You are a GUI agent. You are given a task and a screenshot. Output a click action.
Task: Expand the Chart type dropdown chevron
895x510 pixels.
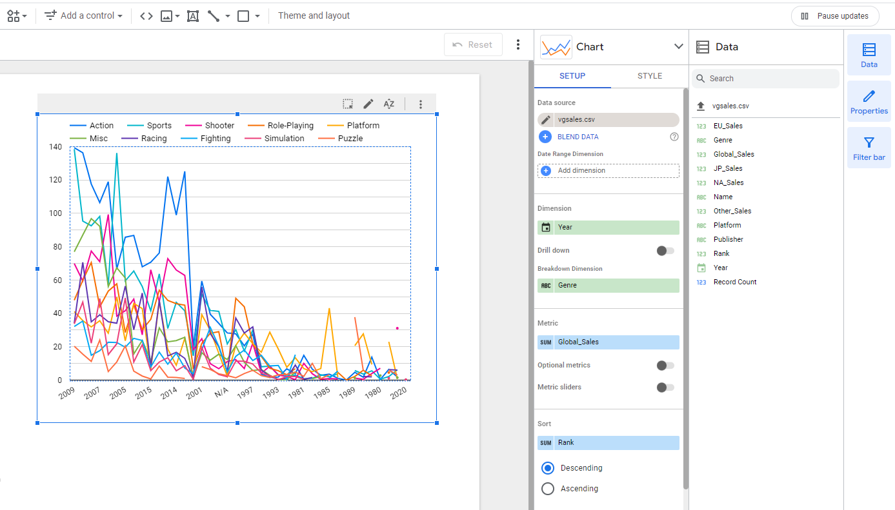point(678,46)
